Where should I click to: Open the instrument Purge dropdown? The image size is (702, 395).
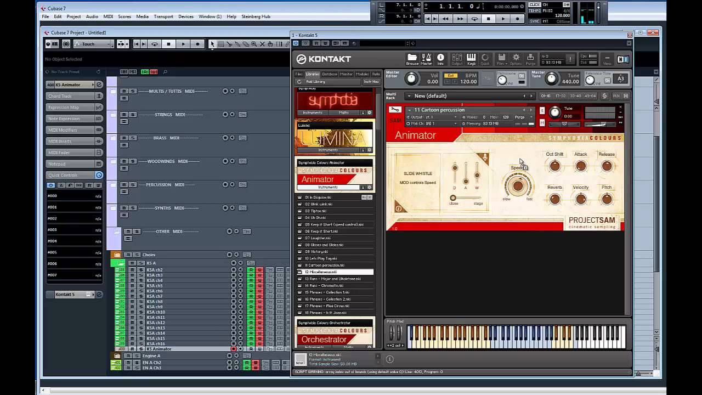point(523,117)
